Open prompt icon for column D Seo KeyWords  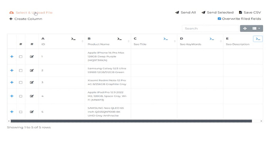(x=212, y=39)
